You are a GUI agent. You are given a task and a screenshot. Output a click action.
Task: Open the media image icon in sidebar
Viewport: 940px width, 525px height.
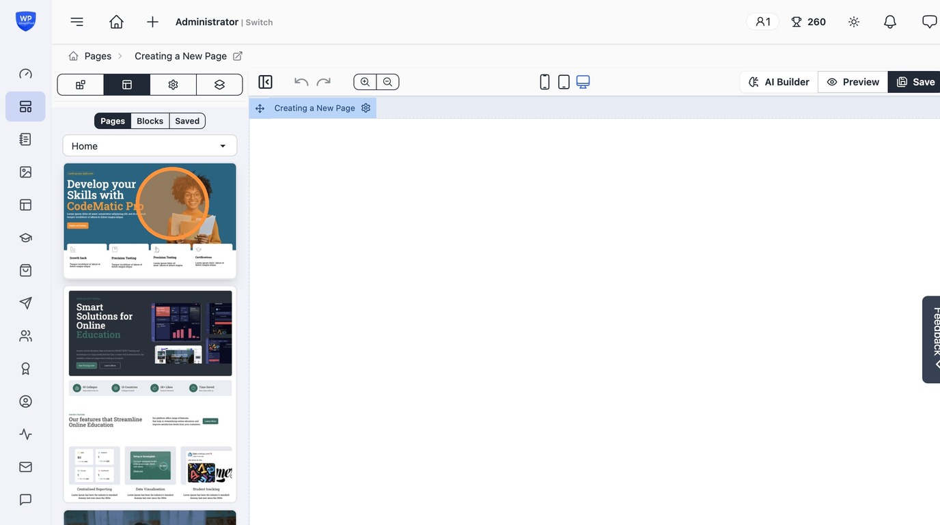(x=25, y=172)
